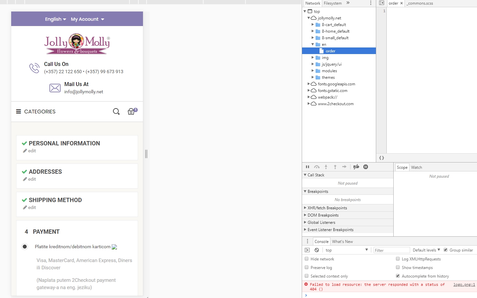The image size is (477, 298).
Task: Switch to the Watch tab
Action: coord(416,167)
